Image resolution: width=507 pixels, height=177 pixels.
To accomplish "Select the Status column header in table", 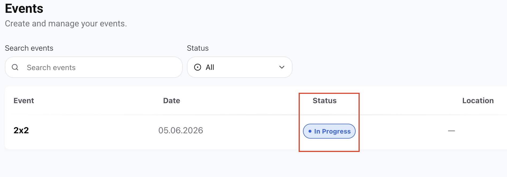I will [325, 100].
